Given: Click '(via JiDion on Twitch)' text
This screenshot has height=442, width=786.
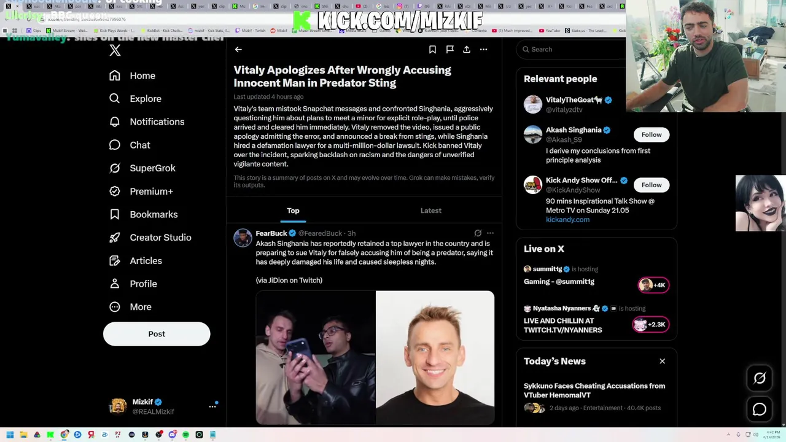Looking at the screenshot, I should pos(289,281).
